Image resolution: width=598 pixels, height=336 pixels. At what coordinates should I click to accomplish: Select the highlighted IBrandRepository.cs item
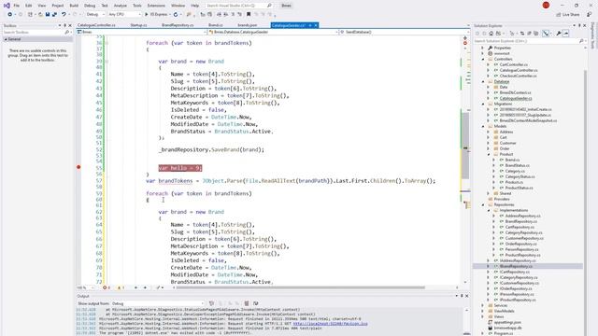(516, 266)
